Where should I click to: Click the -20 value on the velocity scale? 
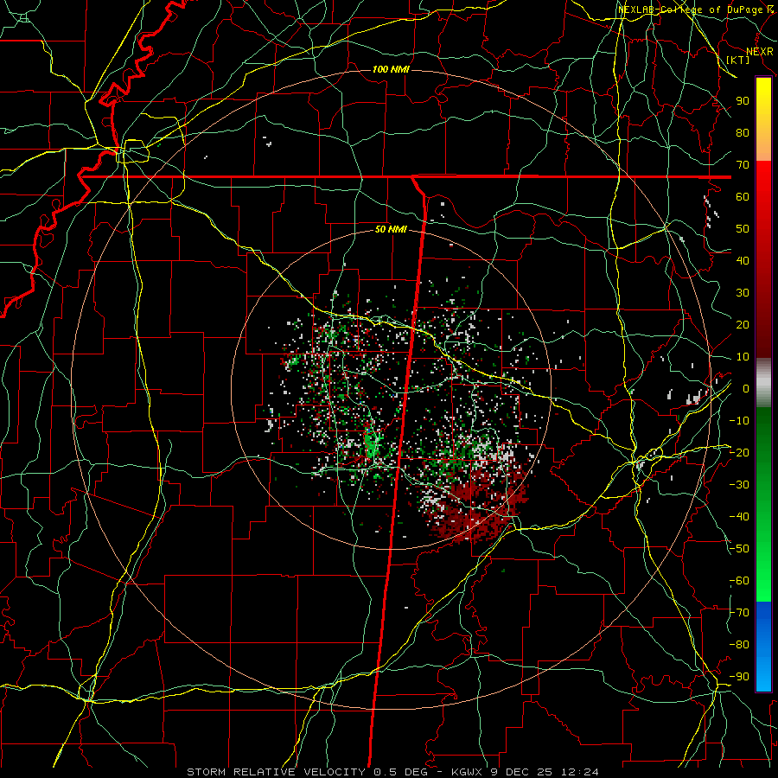coord(739,452)
